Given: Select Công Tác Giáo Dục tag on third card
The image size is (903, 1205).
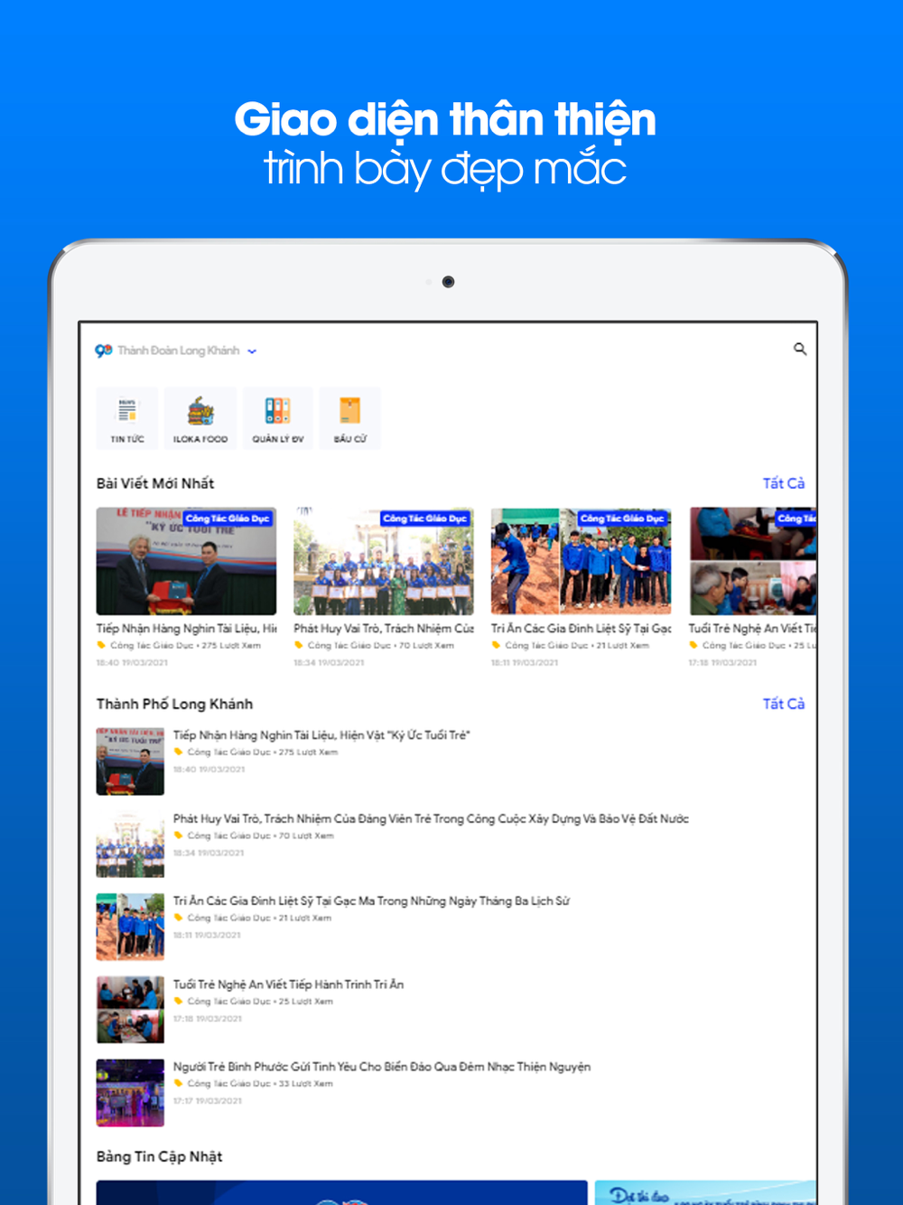Looking at the screenshot, I should (624, 518).
